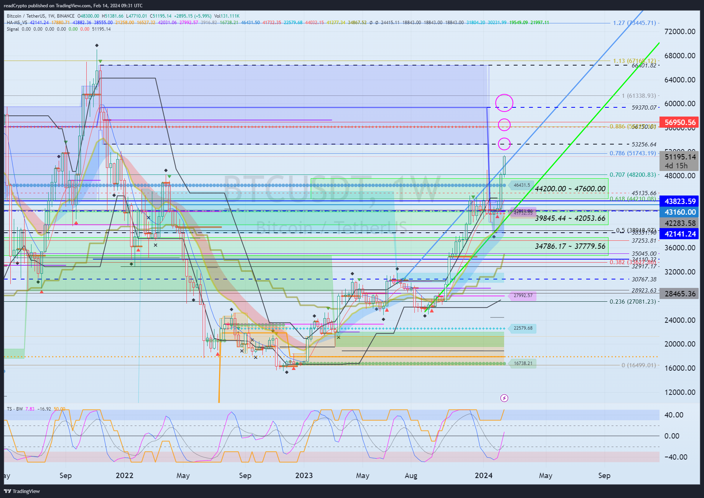Click the 0.786 (51743.19) Fibonacci label
The image size is (704, 498).
pos(633,153)
